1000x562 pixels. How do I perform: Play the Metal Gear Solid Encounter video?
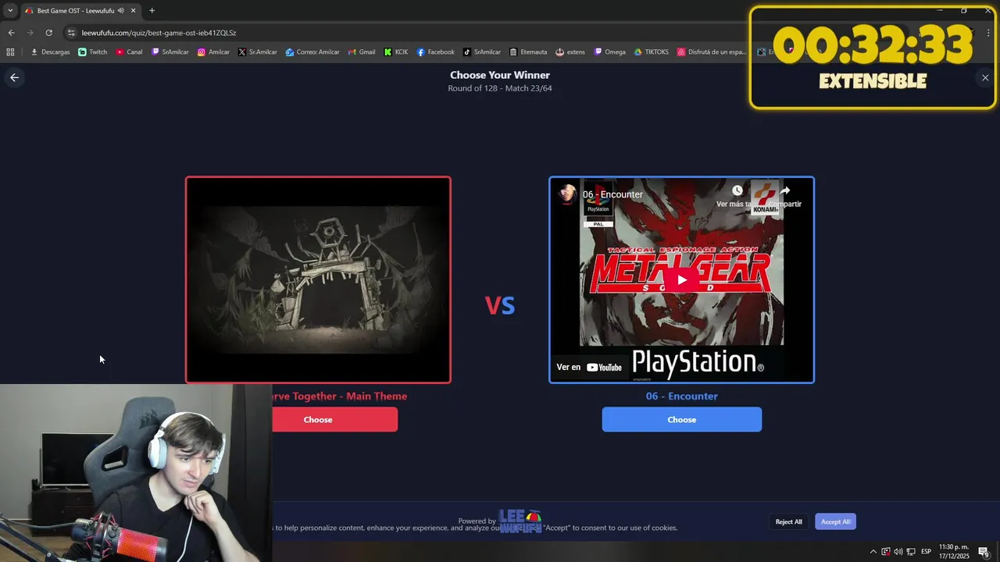(x=681, y=279)
